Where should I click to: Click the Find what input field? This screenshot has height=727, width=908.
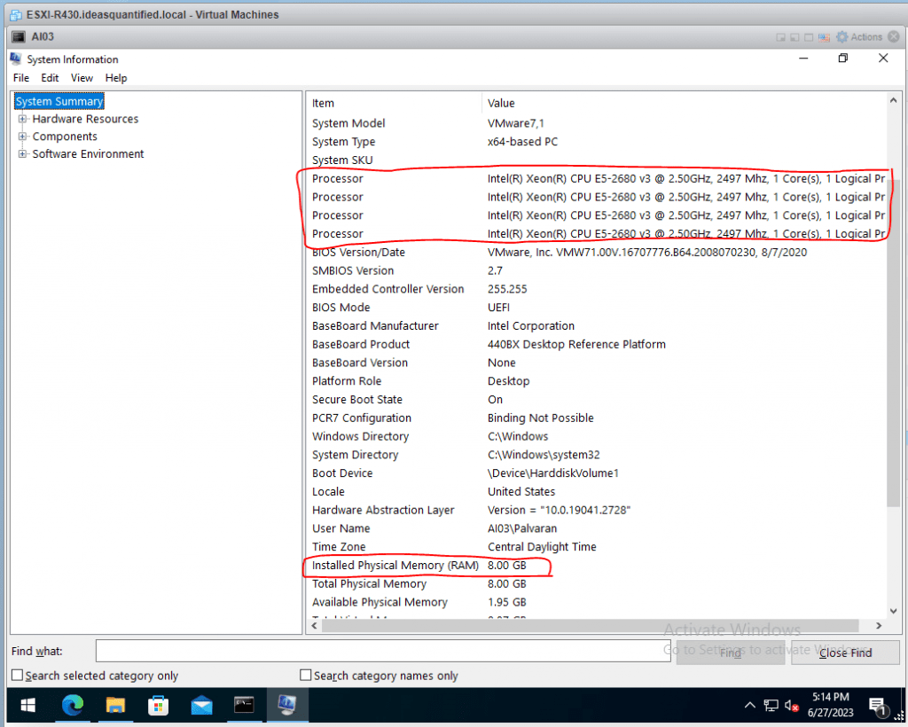tap(383, 651)
